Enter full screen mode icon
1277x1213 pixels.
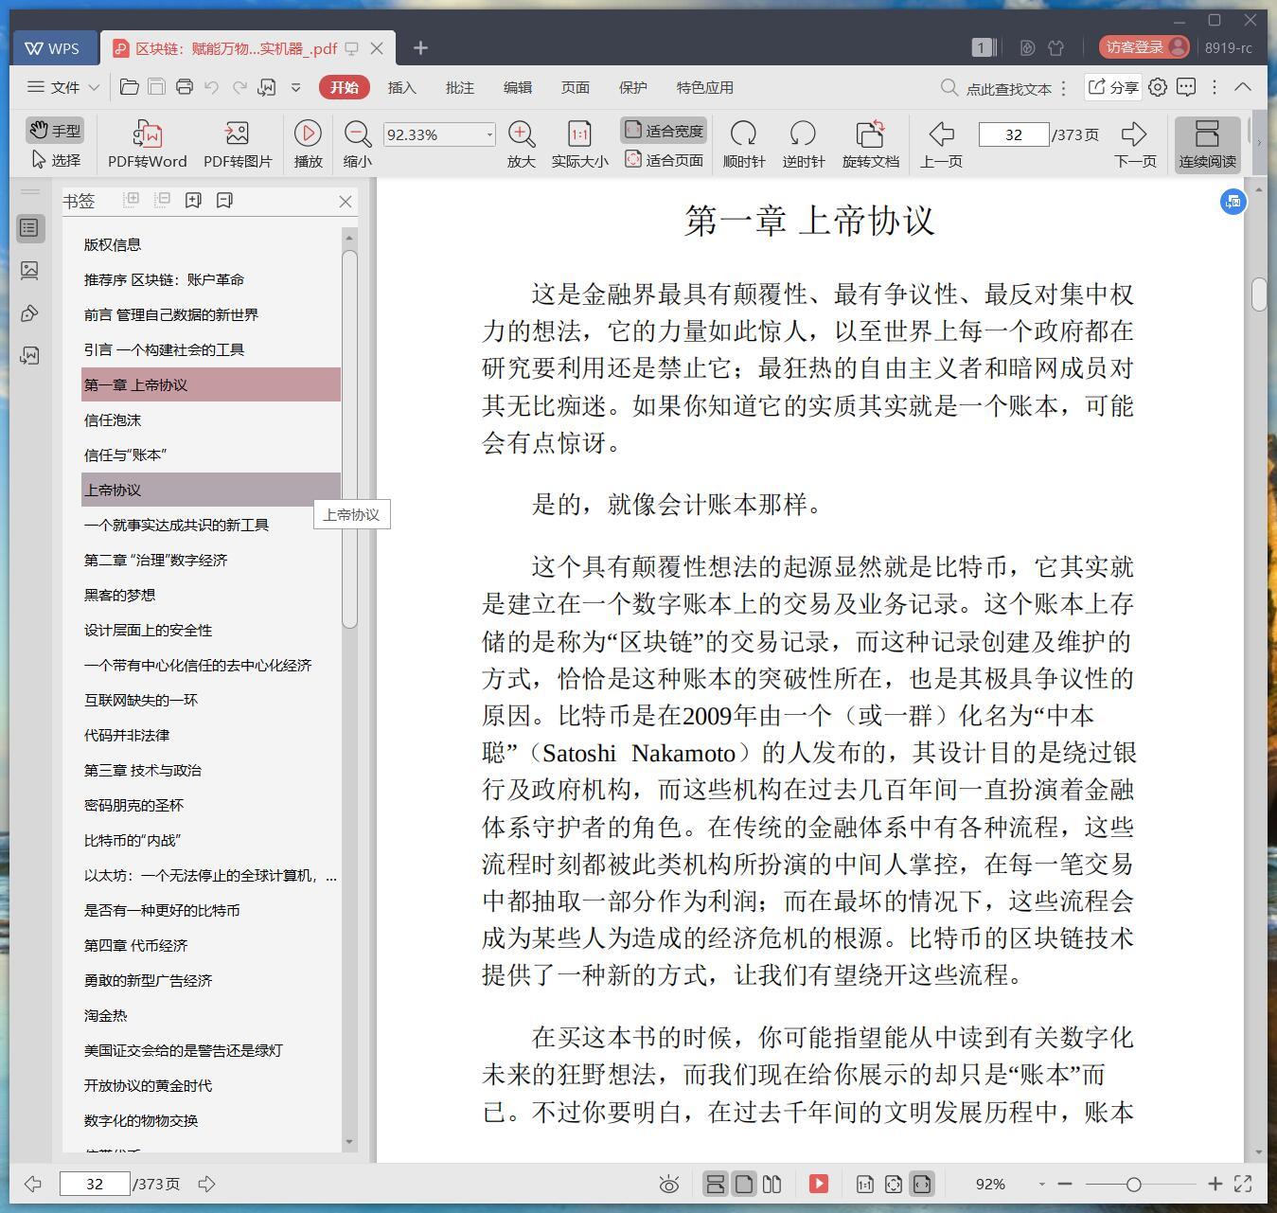(x=1244, y=1184)
